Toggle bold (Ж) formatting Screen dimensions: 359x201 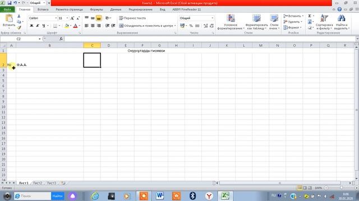click(x=31, y=26)
